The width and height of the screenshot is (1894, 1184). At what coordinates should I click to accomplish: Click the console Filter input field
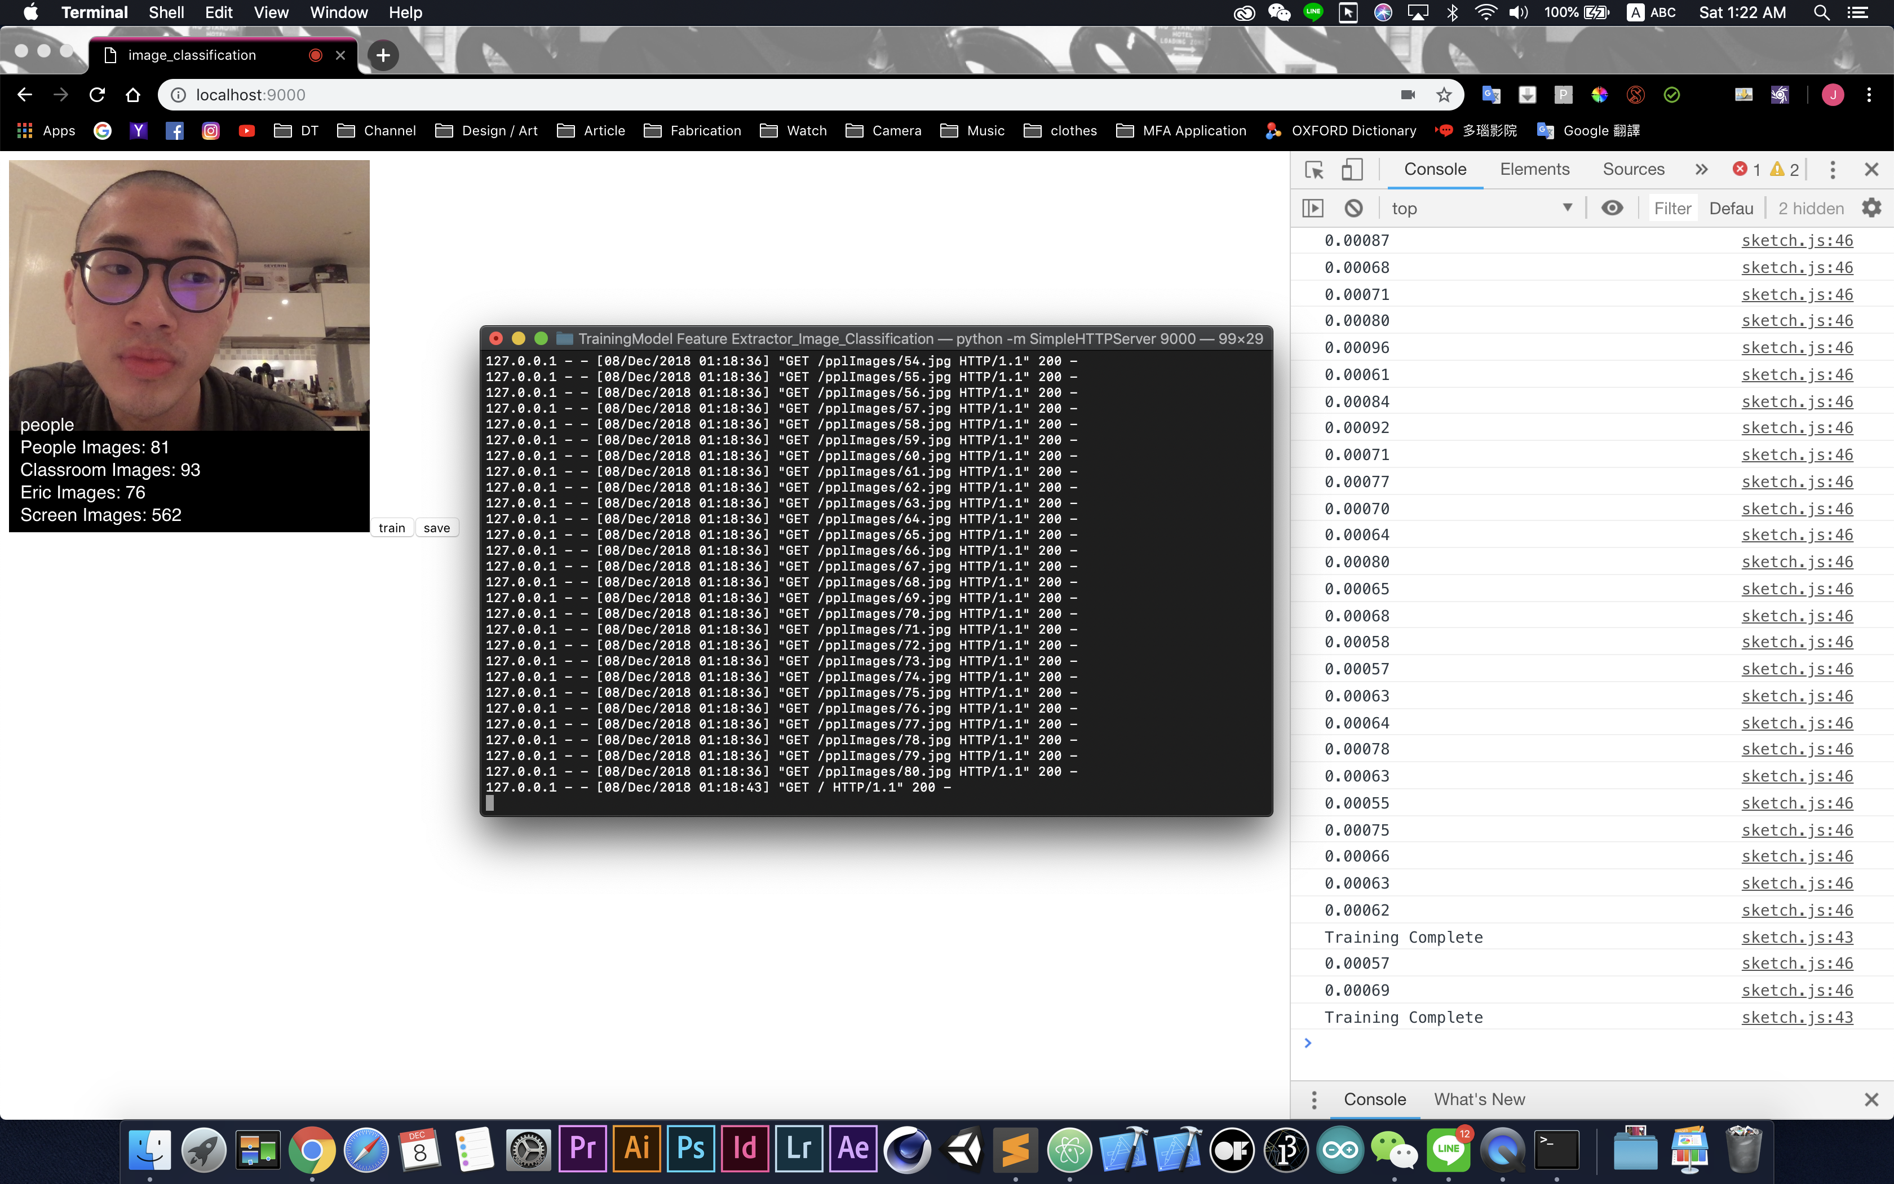tap(1672, 208)
